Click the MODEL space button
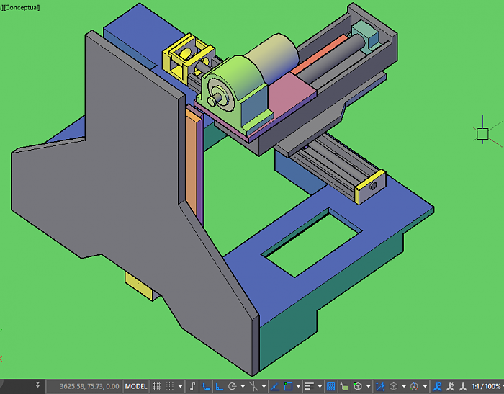The height and width of the screenshot is (394, 504). [x=136, y=386]
